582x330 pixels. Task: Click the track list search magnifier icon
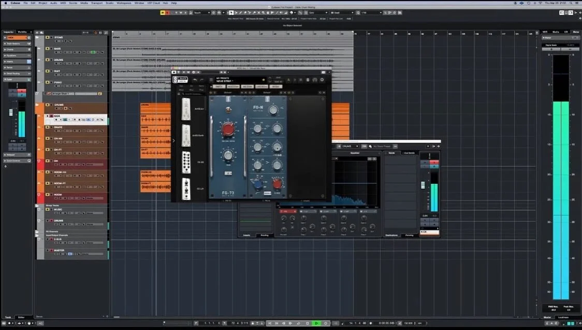(106, 33)
